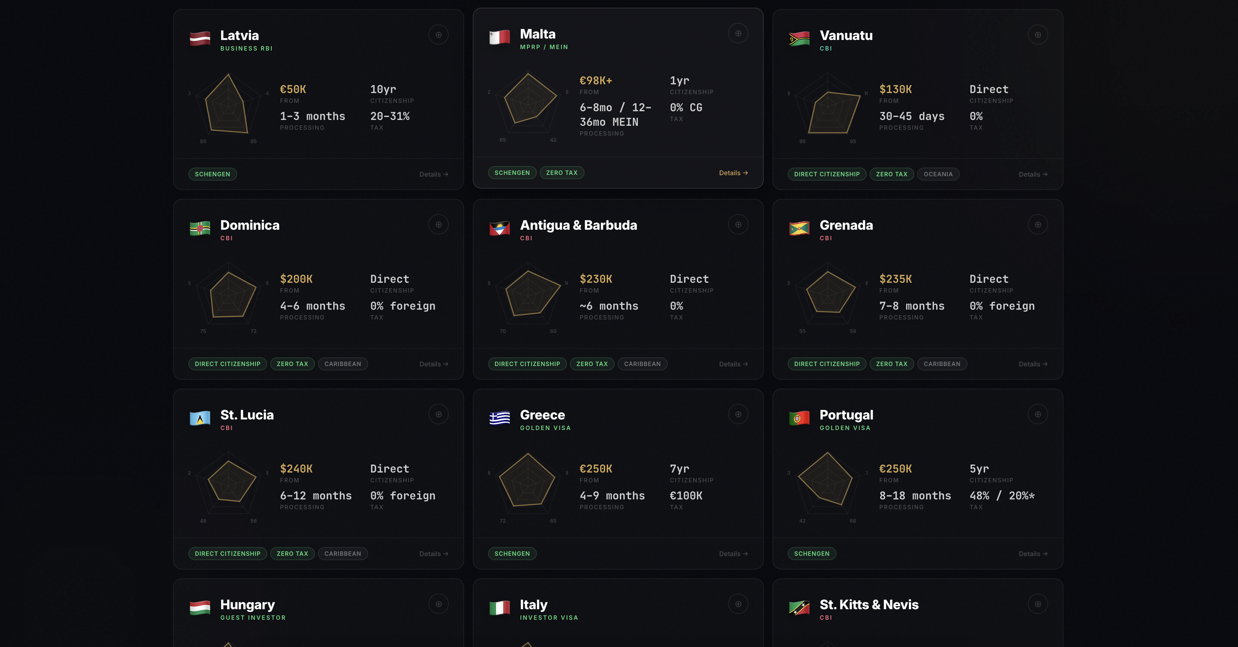1238x647 pixels.
Task: Open the Greece Details link
Action: click(x=733, y=553)
